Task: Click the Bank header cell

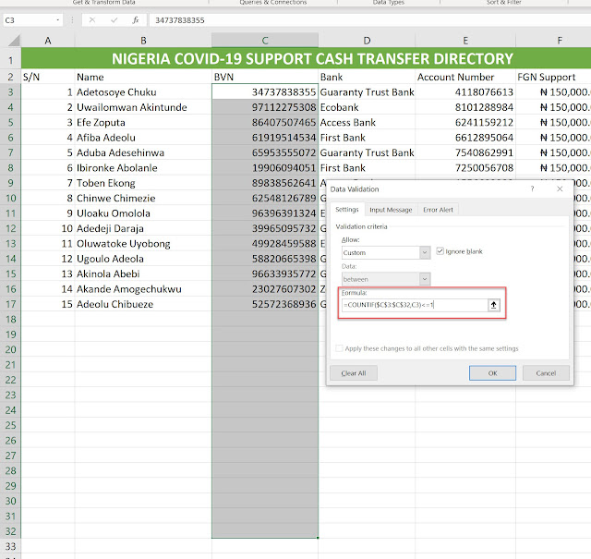Action: tap(367, 77)
